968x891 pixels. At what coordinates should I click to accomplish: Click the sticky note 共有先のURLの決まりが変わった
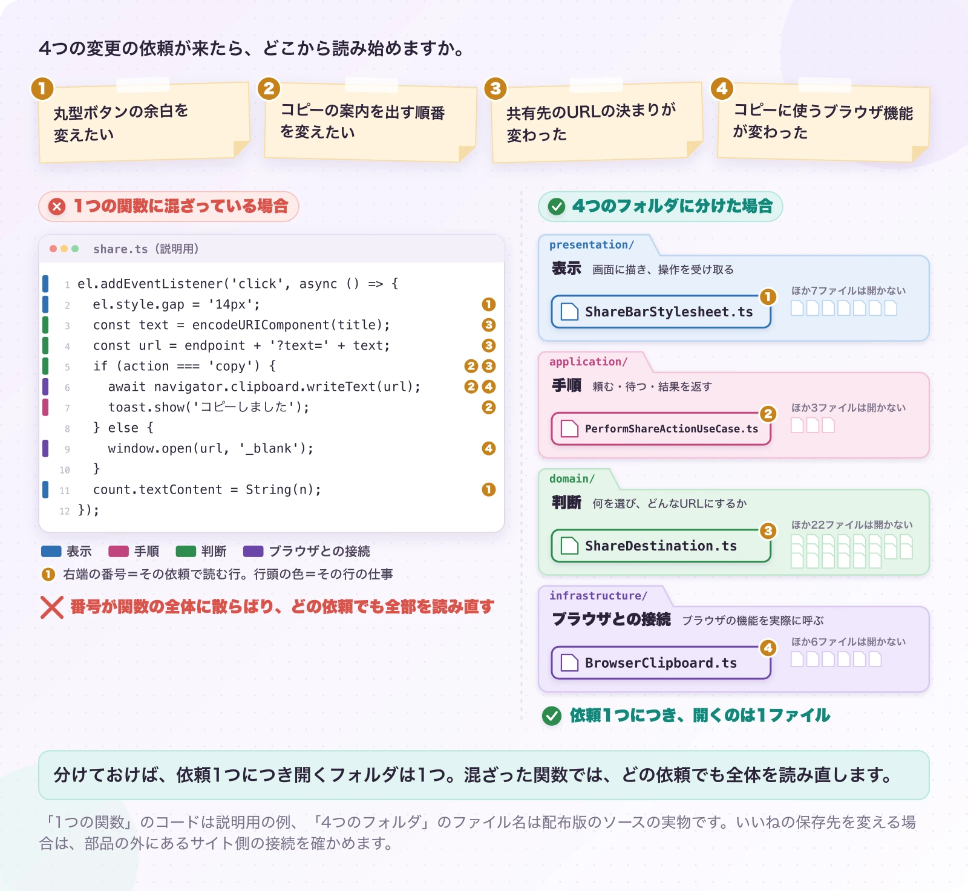[597, 123]
